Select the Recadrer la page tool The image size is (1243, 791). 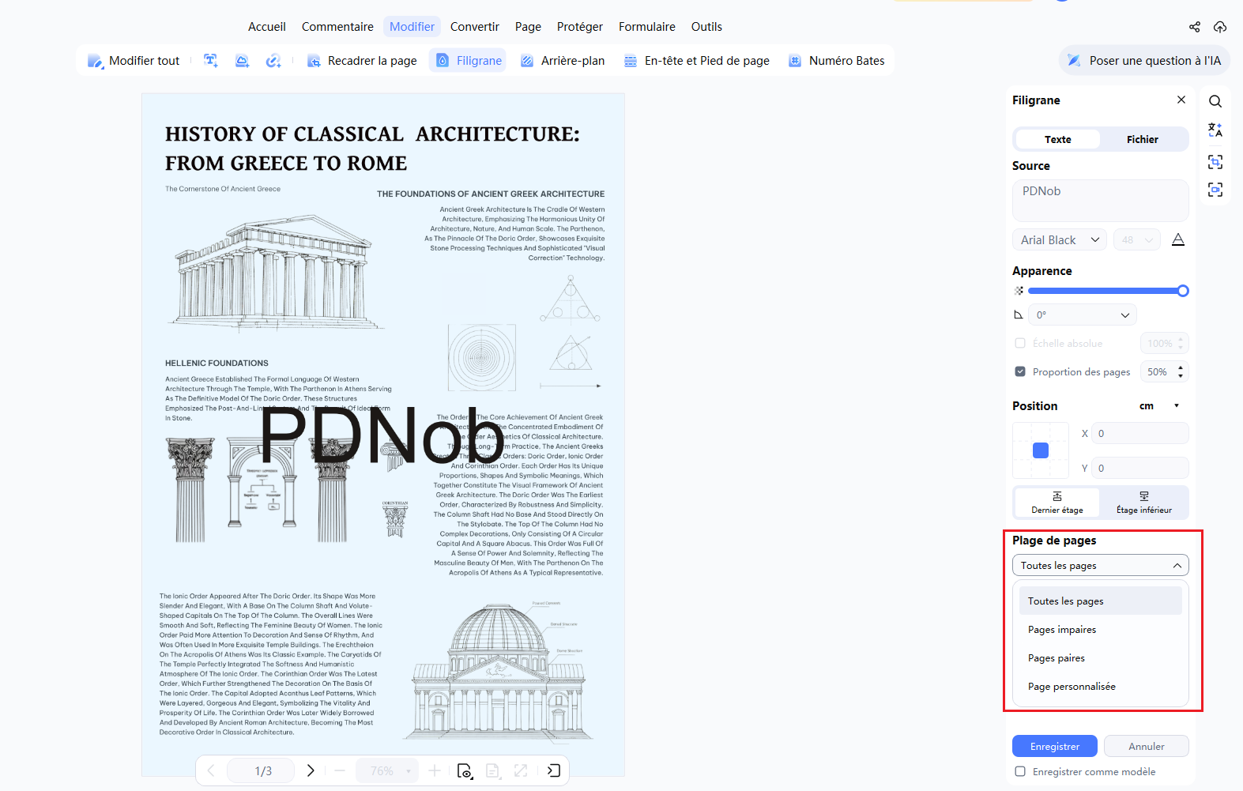362,61
